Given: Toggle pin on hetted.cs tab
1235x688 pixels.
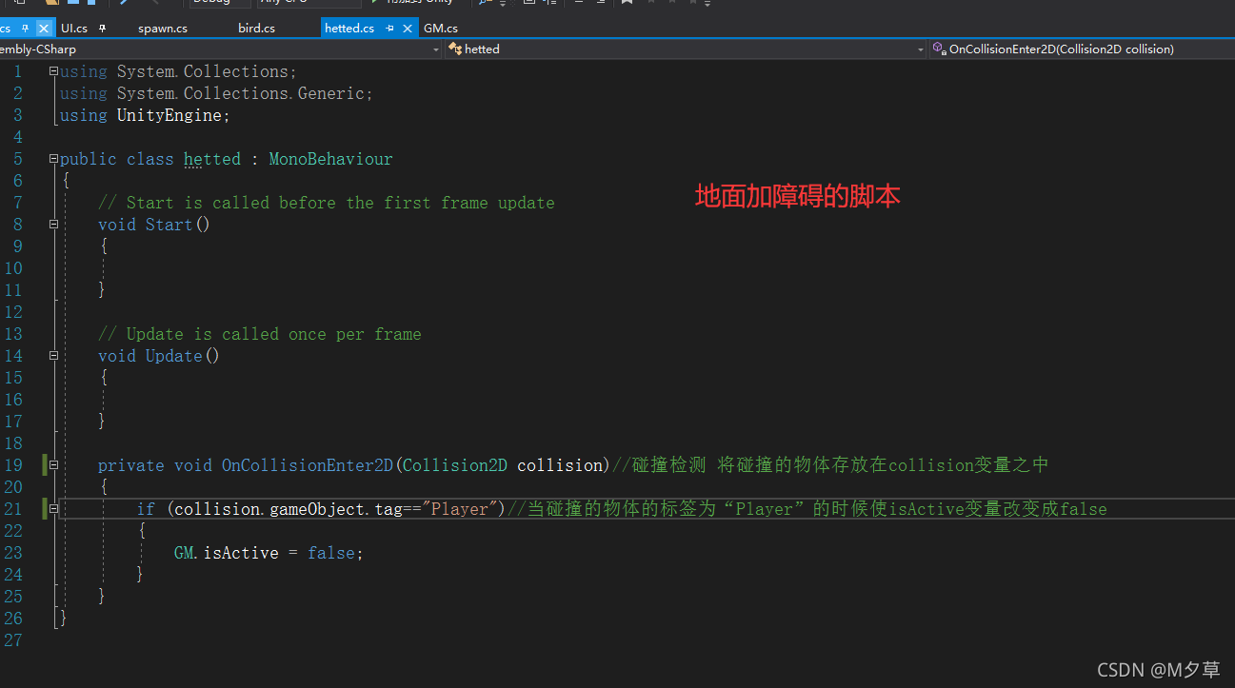Looking at the screenshot, I should tap(389, 29).
